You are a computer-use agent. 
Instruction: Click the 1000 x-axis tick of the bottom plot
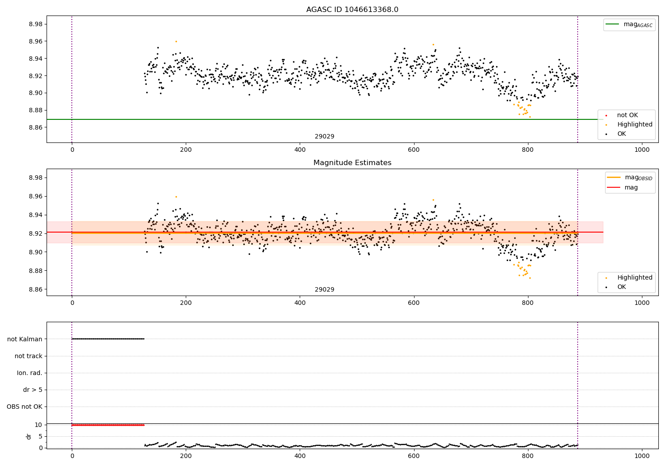coord(642,456)
